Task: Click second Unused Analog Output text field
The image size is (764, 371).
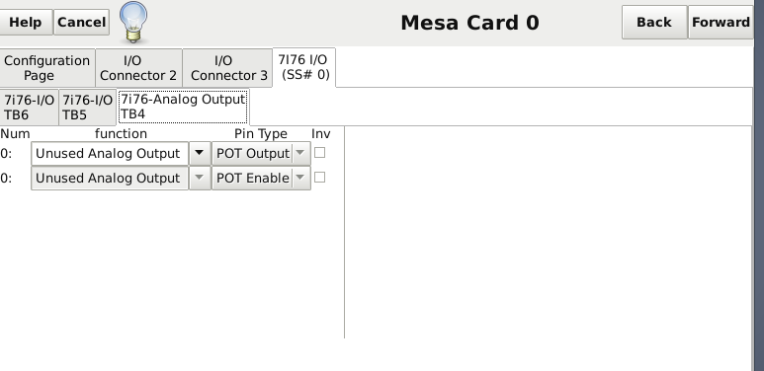Action: 110,178
